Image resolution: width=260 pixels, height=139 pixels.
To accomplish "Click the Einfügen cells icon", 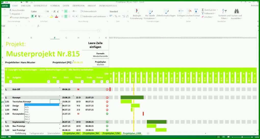I will (181, 11).
